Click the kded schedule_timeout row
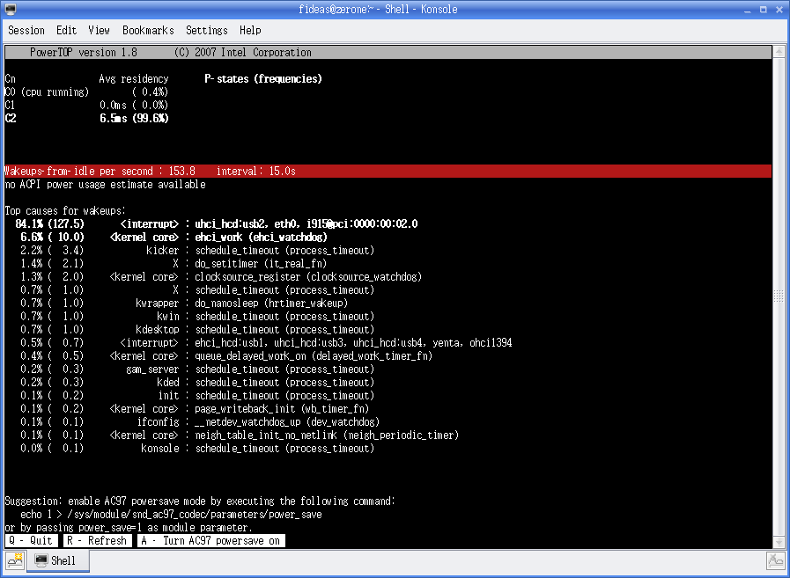Screen dimensions: 790x578 click(197, 382)
